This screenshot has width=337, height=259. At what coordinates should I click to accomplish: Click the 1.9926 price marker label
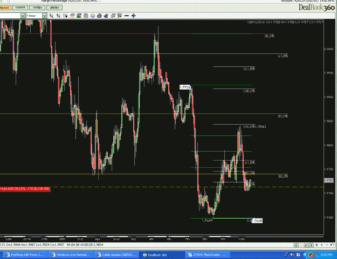(185, 87)
